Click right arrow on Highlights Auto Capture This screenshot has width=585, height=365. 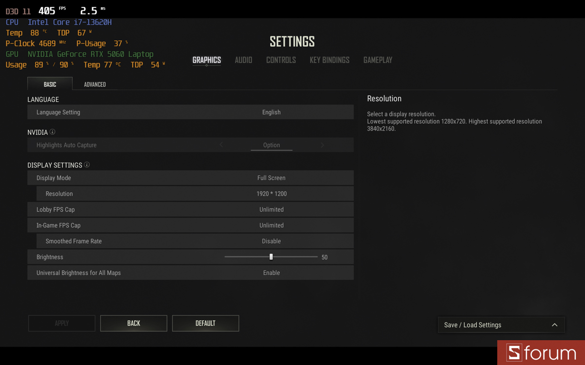click(322, 145)
